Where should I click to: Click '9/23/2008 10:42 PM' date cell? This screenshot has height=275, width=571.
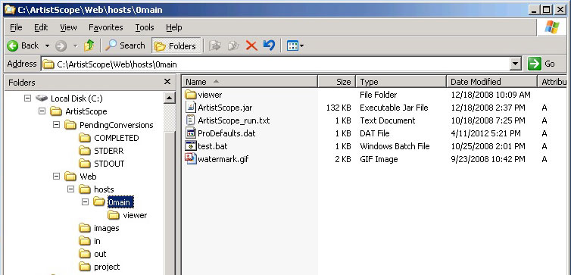(x=488, y=159)
